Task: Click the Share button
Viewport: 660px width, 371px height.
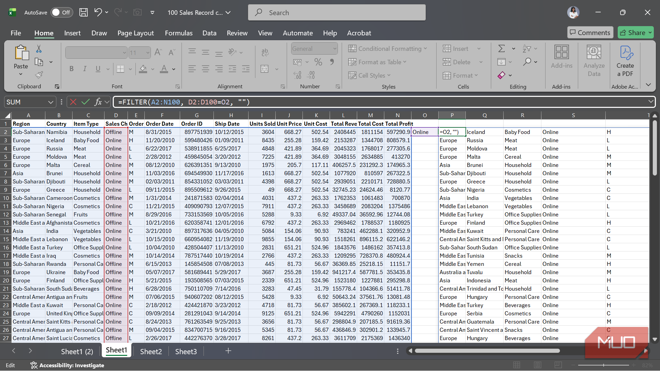Action: (x=635, y=32)
